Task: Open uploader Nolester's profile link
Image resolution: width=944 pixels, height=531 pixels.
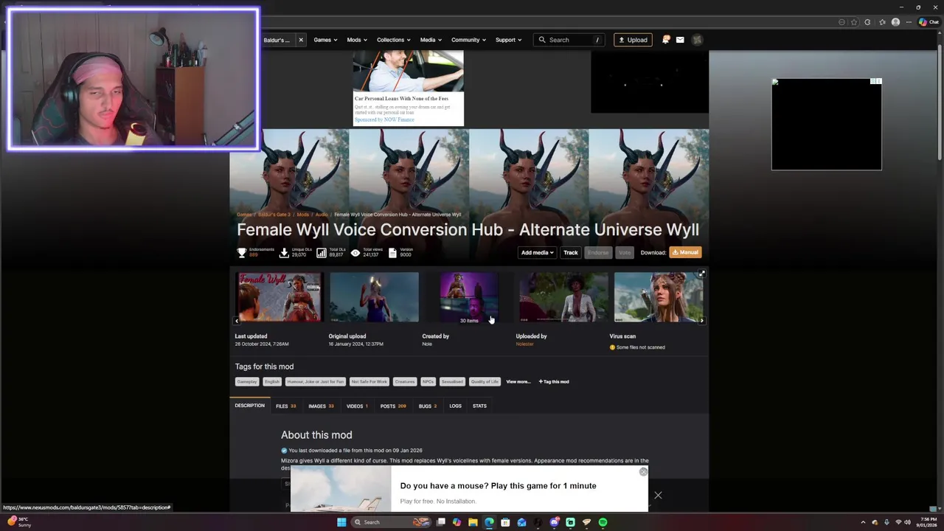Action: [524, 344]
